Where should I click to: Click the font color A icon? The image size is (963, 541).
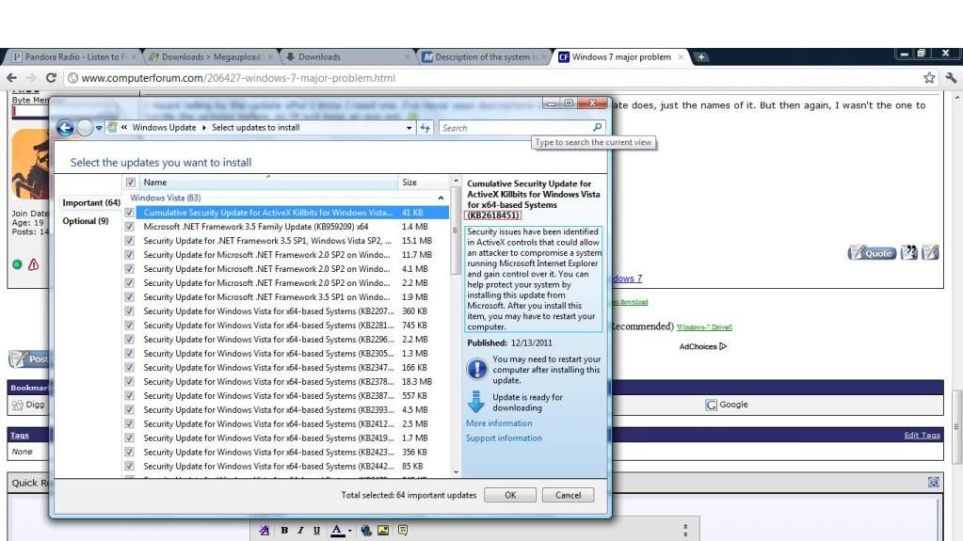[x=337, y=531]
